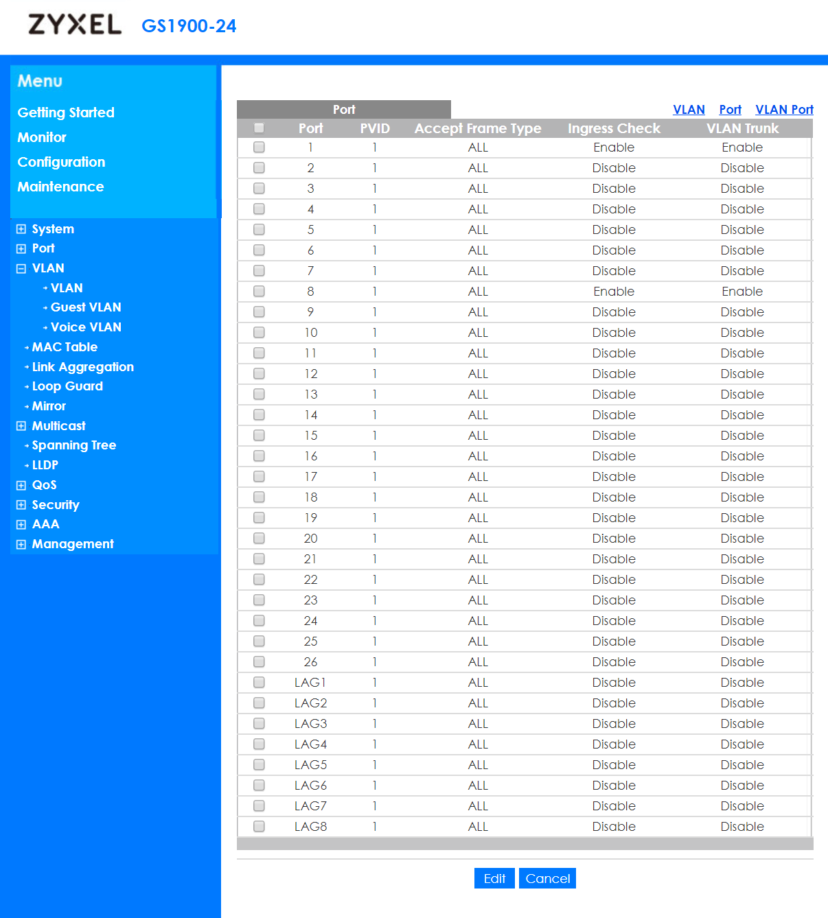Open the Voice VLAN page
The width and height of the screenshot is (828, 918).
(86, 327)
